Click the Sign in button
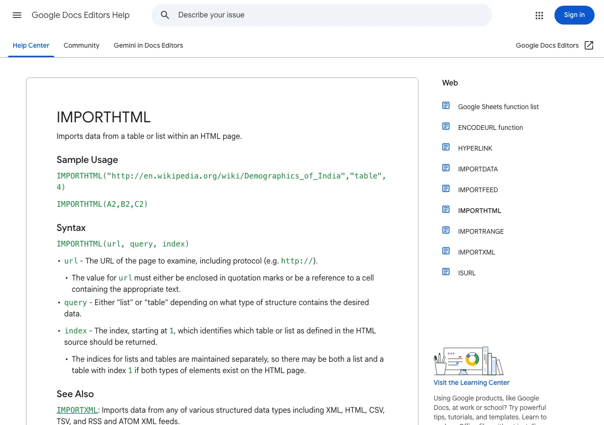The width and height of the screenshot is (604, 425). coord(574,15)
